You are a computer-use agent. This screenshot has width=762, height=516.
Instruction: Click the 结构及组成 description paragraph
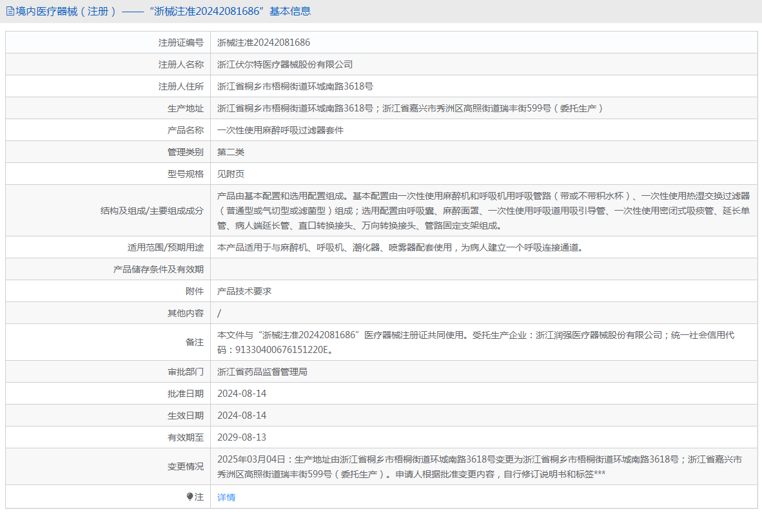[x=484, y=211]
